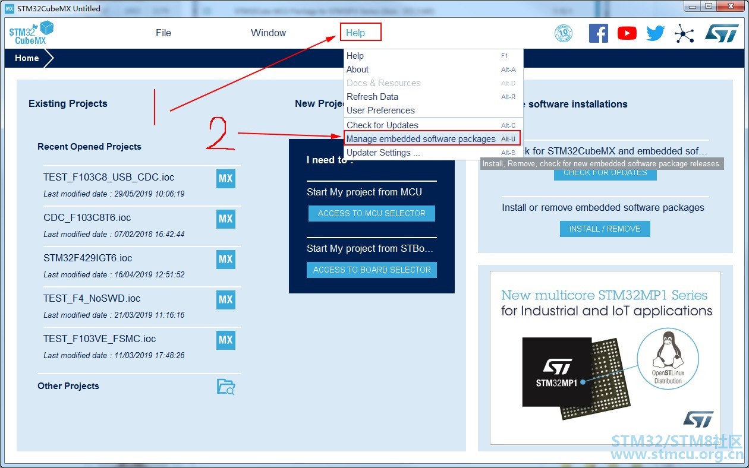Minimize the STM32CubeMX window
The height and width of the screenshot is (468, 749).
click(x=693, y=6)
